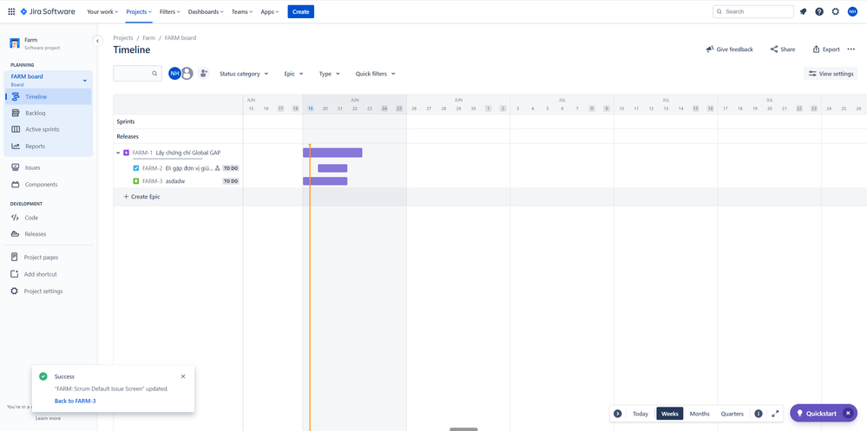This screenshot has width=867, height=431.
Task: Click the FARM-1 epic icon
Action: point(126,153)
